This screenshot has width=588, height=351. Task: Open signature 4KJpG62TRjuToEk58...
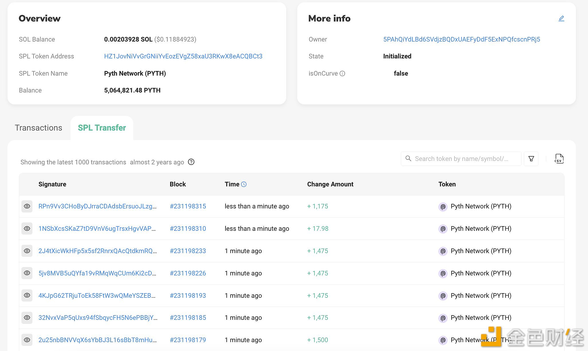(97, 296)
